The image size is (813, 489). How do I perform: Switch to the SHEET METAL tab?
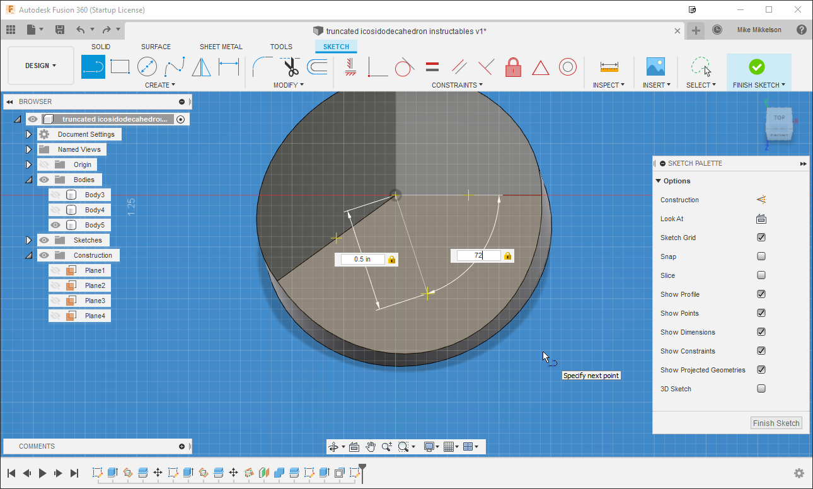pos(221,46)
